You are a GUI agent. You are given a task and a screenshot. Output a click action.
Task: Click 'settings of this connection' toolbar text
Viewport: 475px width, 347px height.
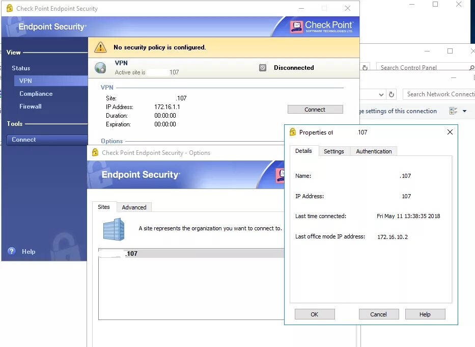[x=401, y=111]
